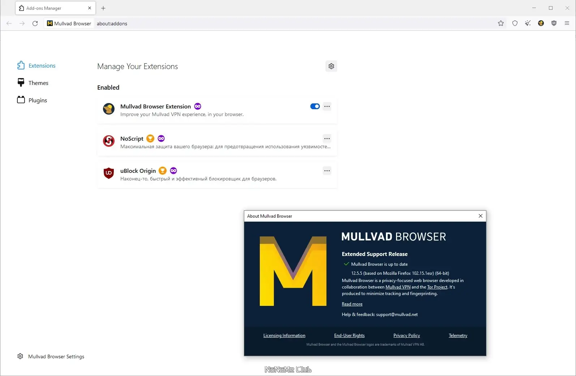Select the Themes sidebar category
The image size is (576, 376).
[33, 83]
